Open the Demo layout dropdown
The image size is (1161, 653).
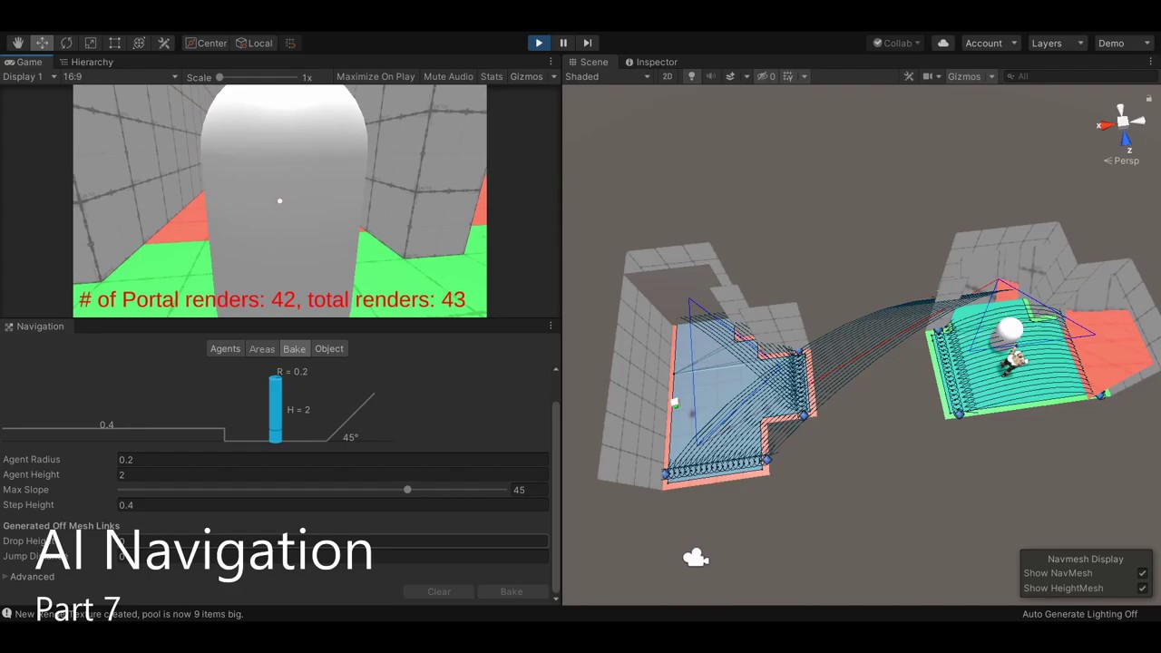pos(1123,43)
